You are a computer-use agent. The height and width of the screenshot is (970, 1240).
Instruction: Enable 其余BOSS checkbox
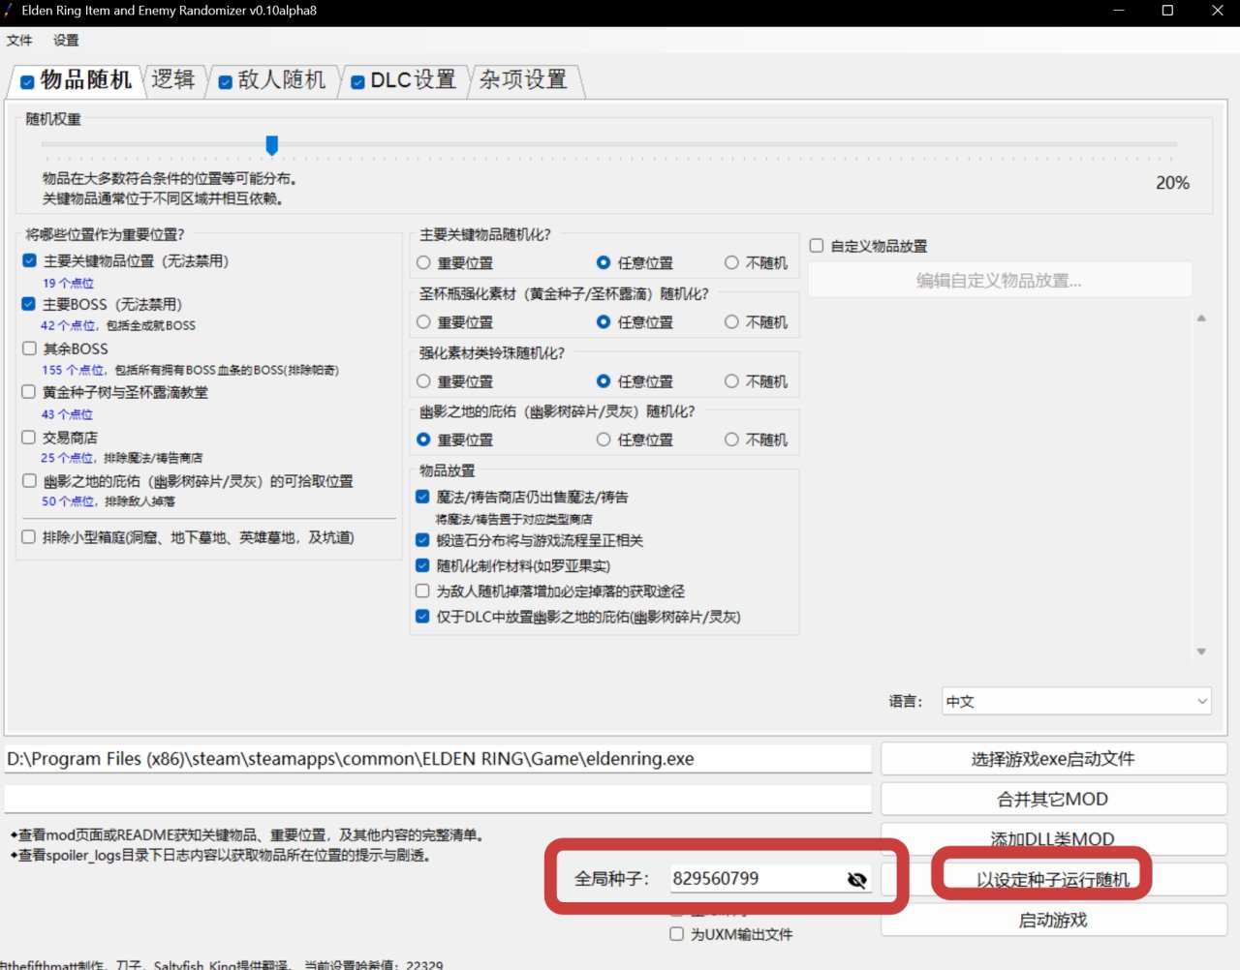tap(29, 349)
